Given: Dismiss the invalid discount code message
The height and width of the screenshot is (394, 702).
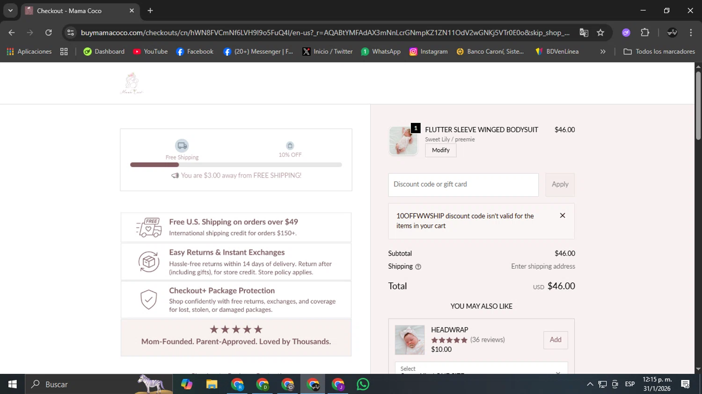Looking at the screenshot, I should [x=563, y=215].
